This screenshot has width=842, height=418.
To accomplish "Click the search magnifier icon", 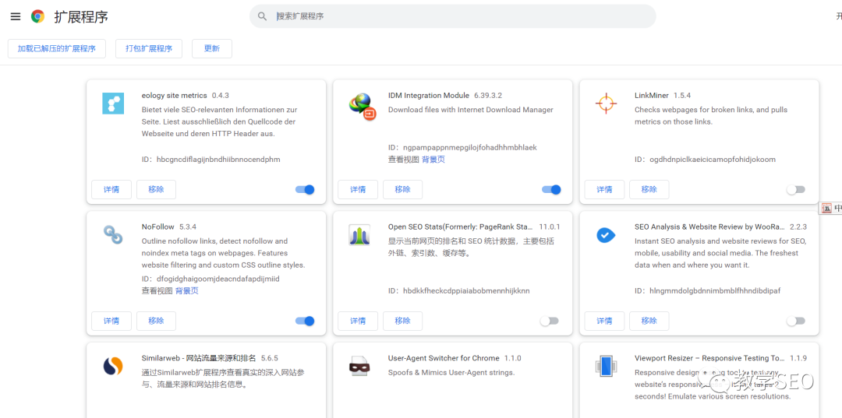I will (x=262, y=16).
